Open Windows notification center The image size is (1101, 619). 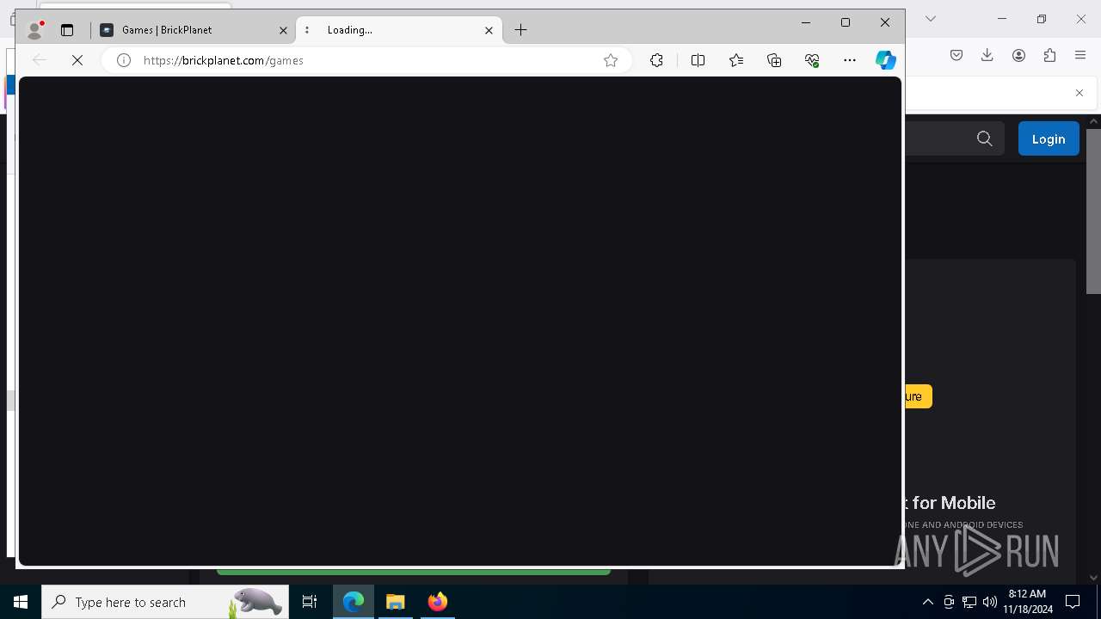click(x=1073, y=602)
